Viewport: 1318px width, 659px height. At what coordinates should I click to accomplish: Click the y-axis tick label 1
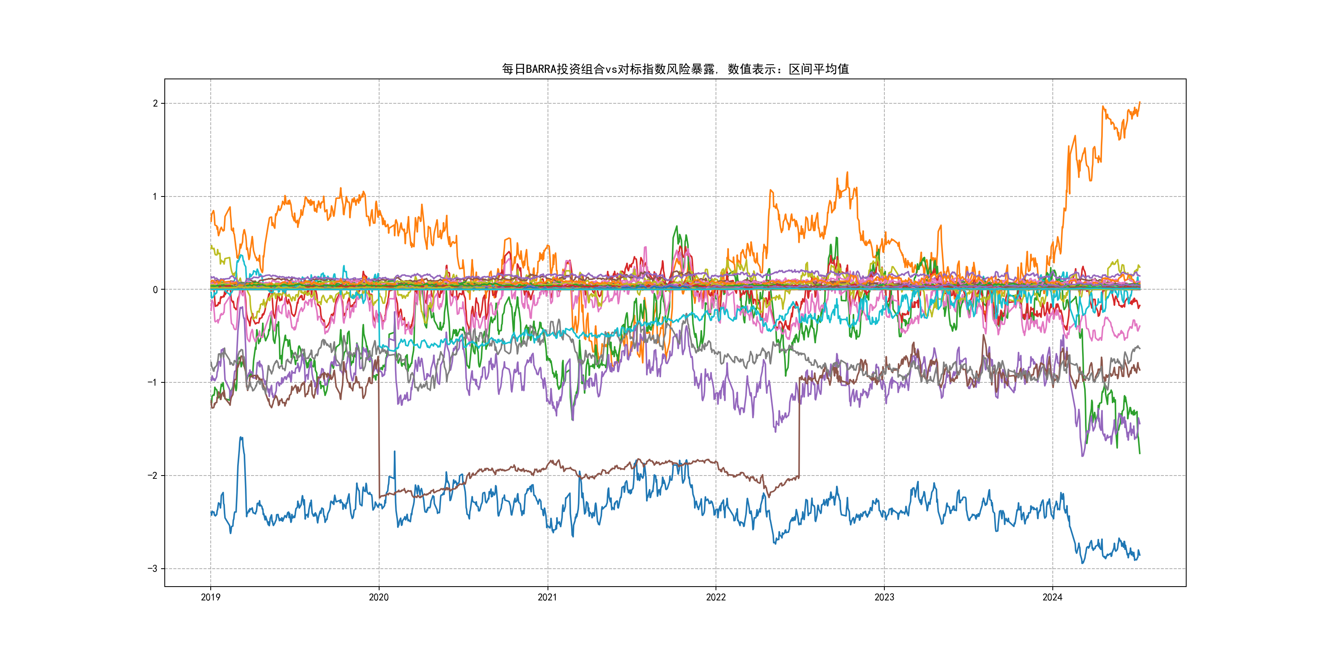[x=155, y=196]
